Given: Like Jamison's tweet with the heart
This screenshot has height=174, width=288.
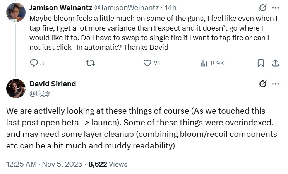Looking at the screenshot, I should click(147, 63).
